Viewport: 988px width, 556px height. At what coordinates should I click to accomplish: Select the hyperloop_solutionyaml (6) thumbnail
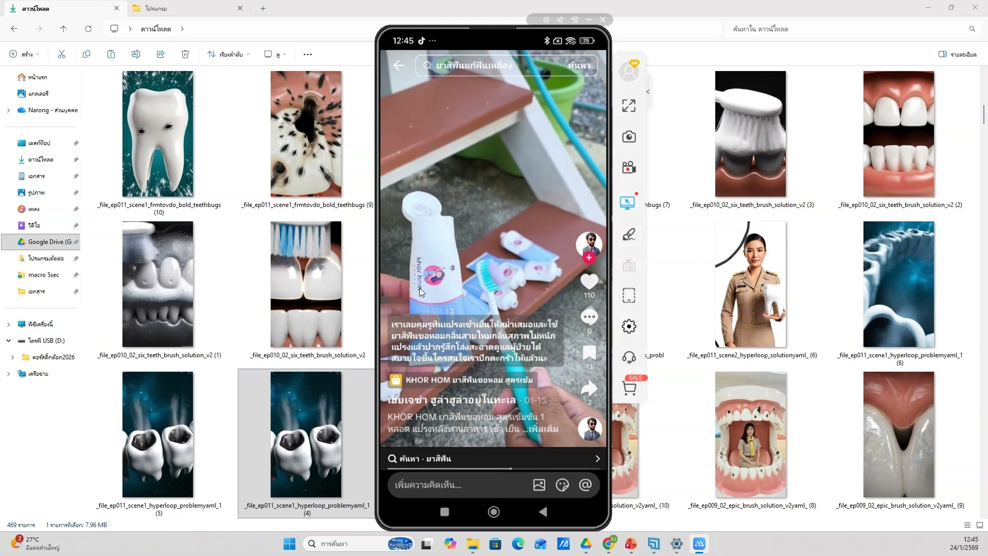point(750,284)
